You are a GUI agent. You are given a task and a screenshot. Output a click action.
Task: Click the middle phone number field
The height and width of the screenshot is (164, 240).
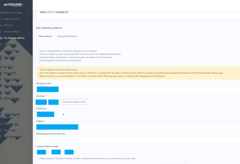click(56, 152)
